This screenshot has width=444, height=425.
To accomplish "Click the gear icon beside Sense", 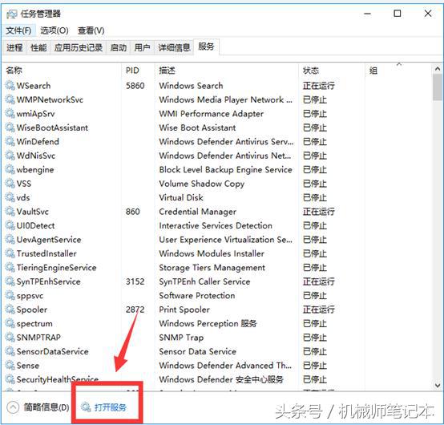I will (10, 365).
